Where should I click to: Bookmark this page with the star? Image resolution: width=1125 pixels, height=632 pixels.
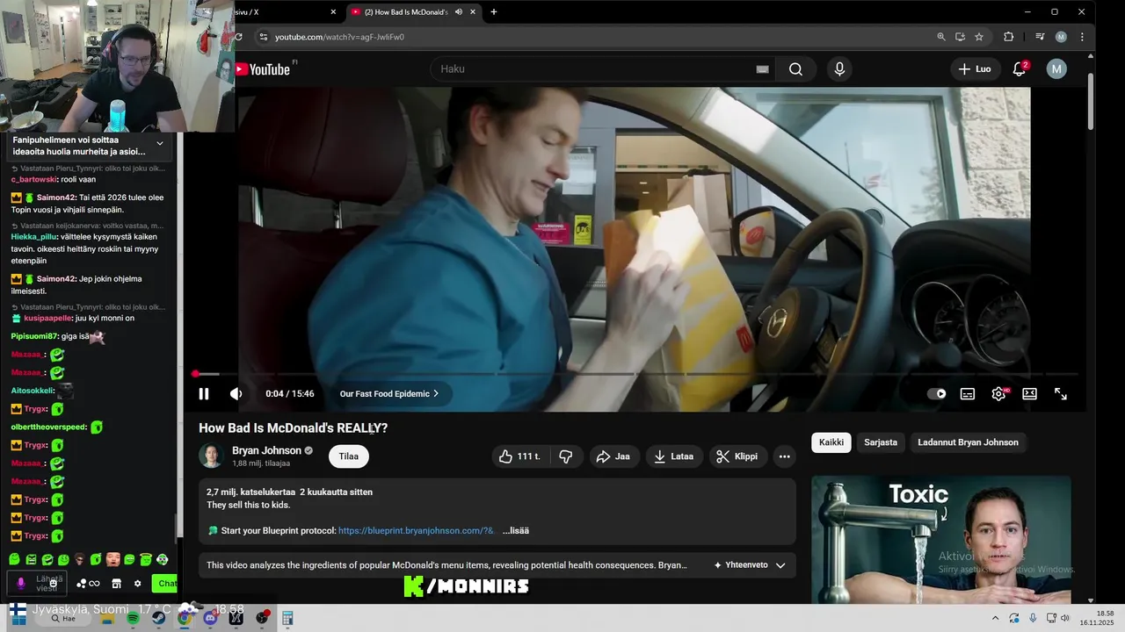coord(979,37)
